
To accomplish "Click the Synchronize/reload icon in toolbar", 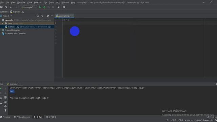I will [x=6, y=7].
